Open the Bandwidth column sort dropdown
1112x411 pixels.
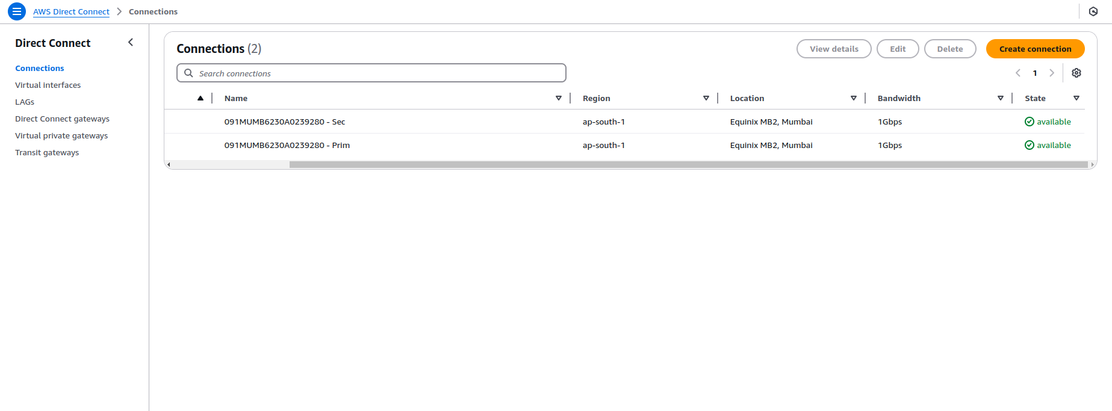click(x=1001, y=98)
